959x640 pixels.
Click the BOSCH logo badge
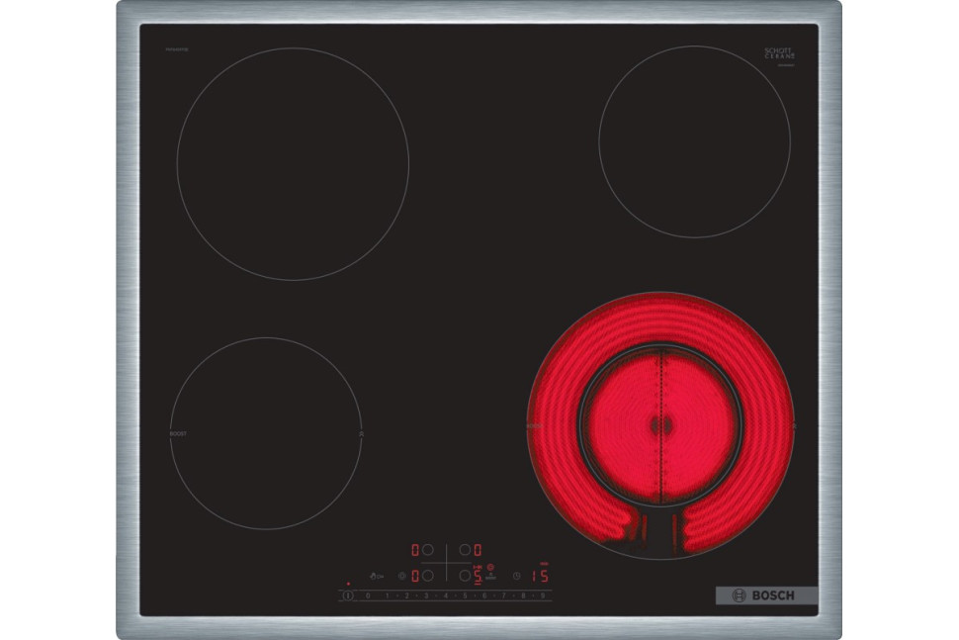coord(766,595)
